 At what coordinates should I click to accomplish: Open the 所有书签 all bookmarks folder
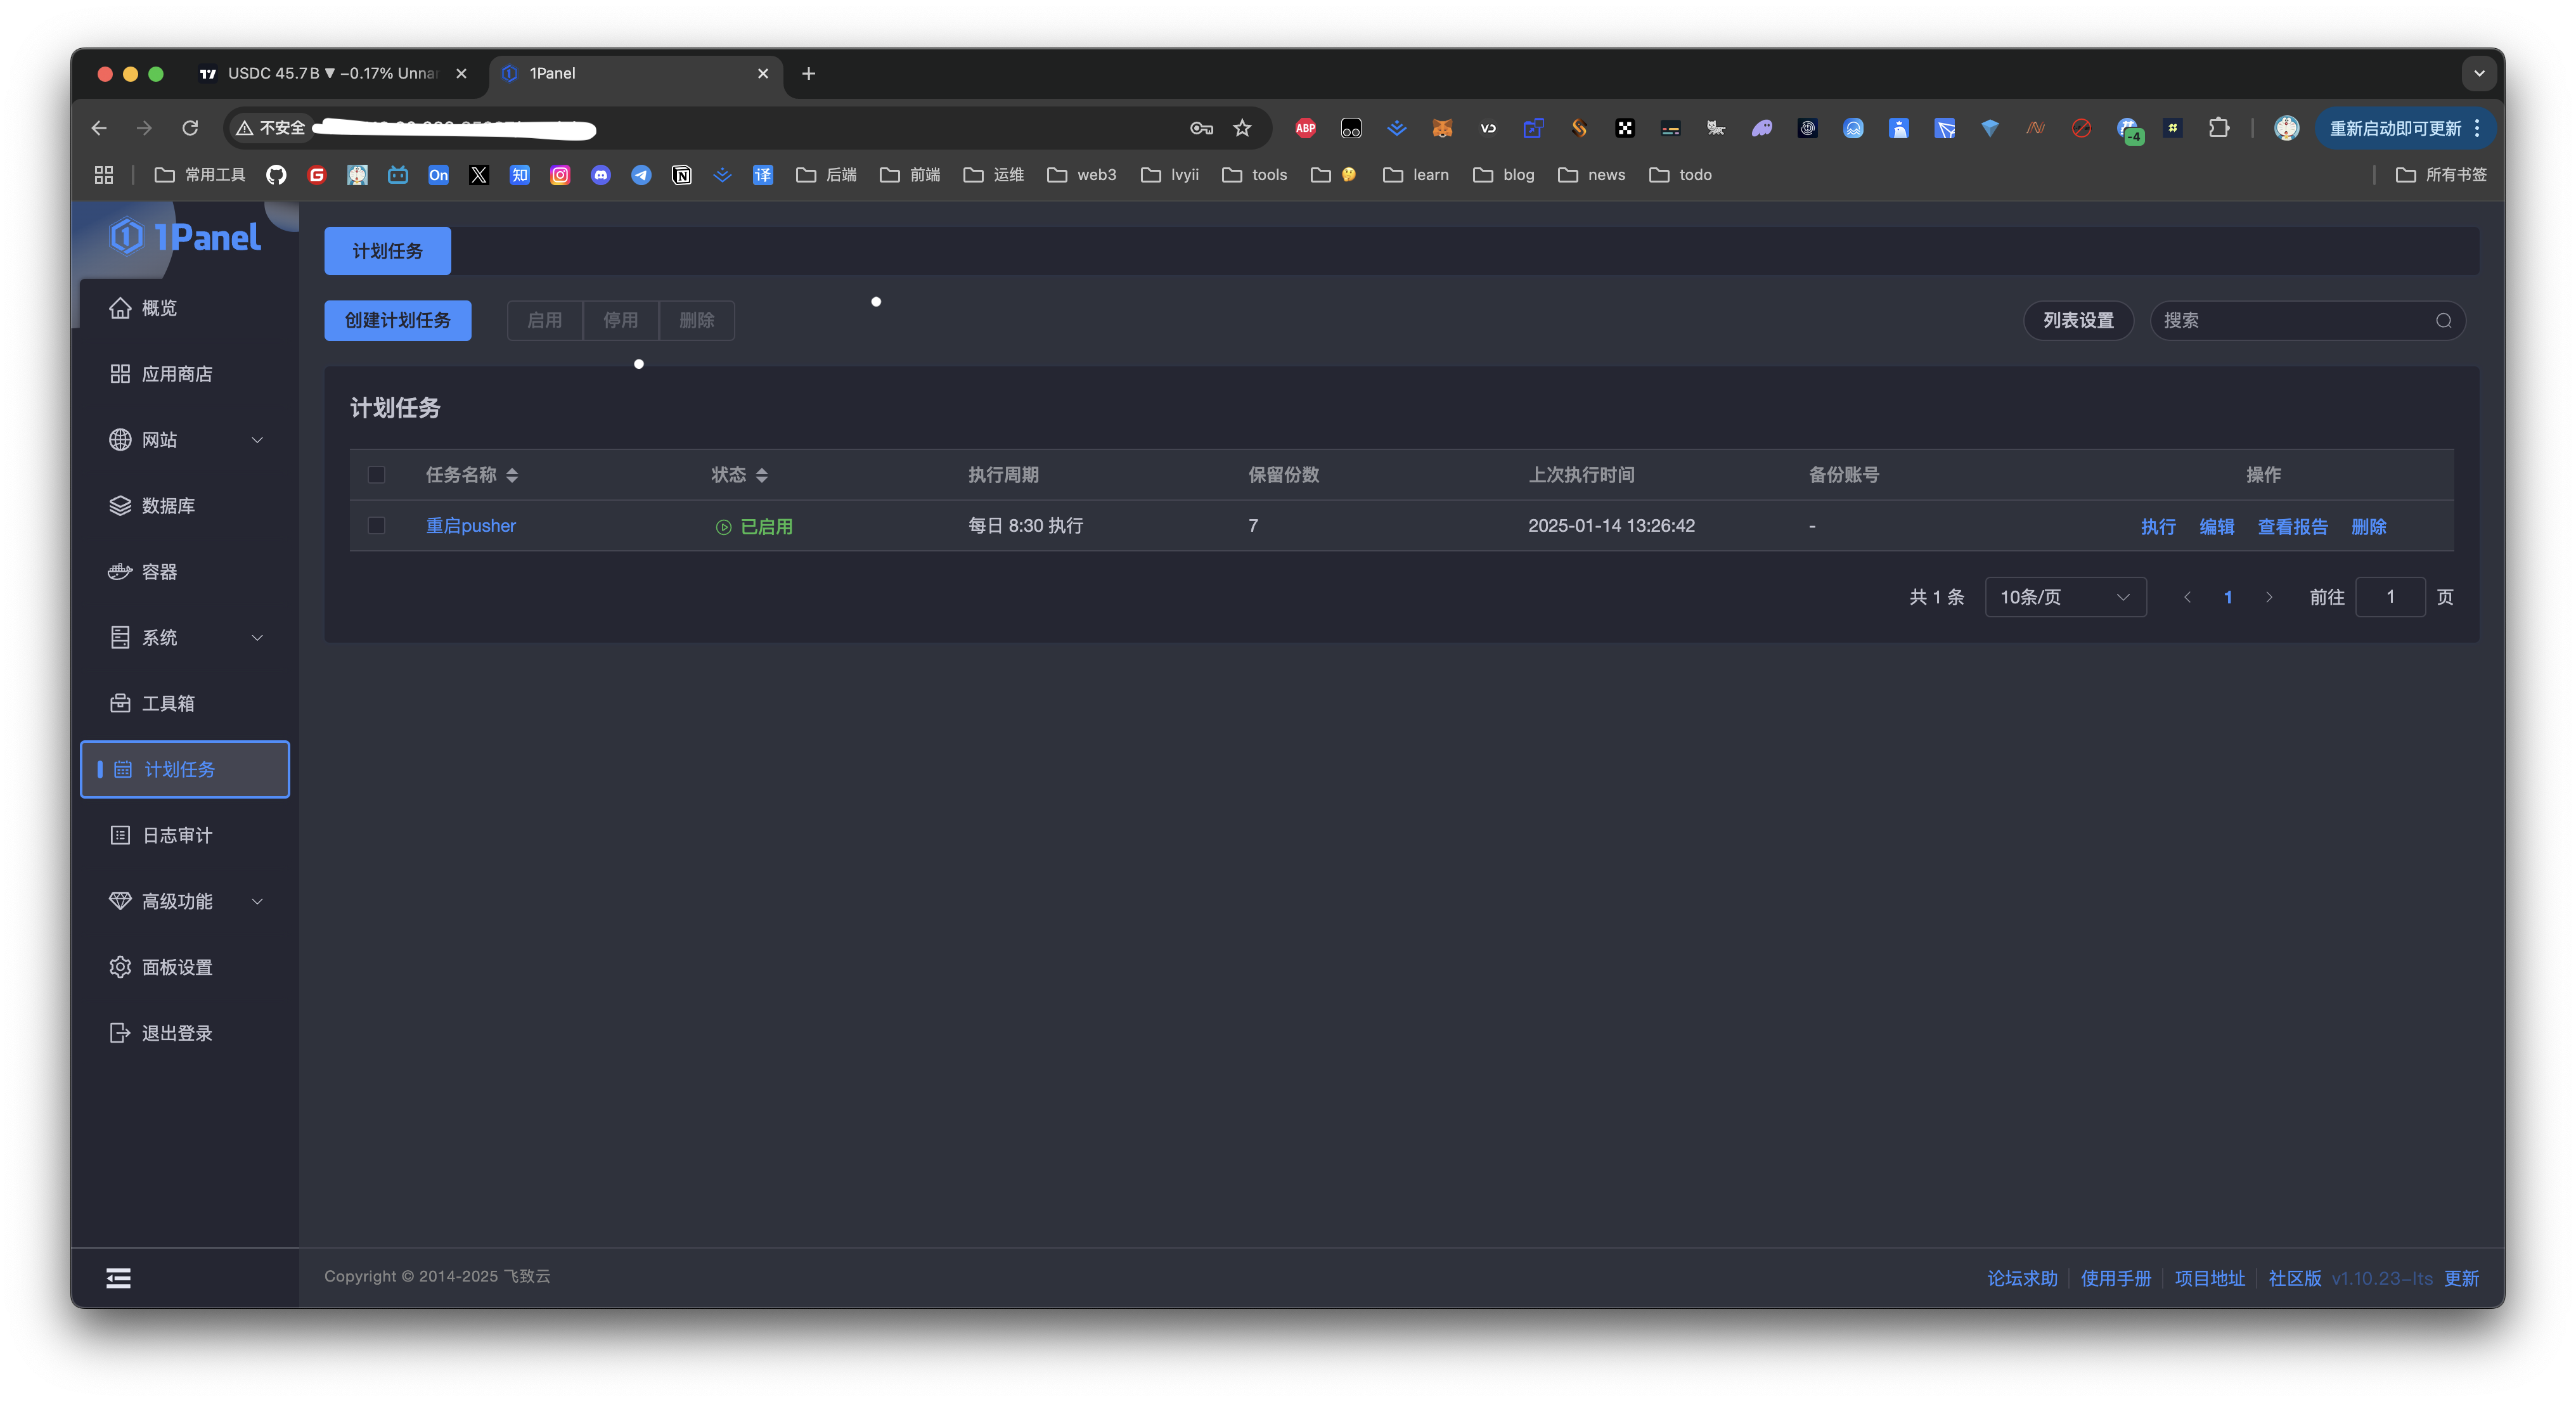point(2441,175)
